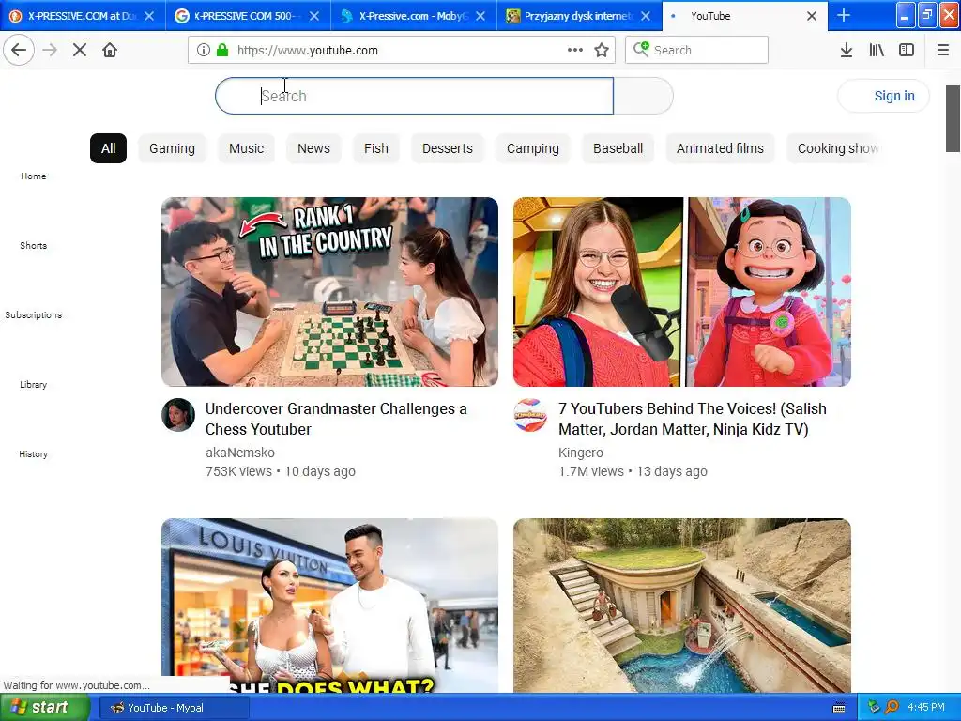Screen dimensions: 961x721
Task: Toggle the sidebar panel icon
Action: coord(907,50)
